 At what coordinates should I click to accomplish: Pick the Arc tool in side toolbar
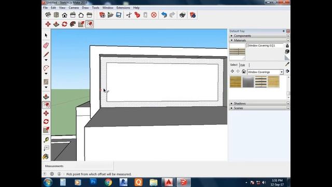[46, 68]
